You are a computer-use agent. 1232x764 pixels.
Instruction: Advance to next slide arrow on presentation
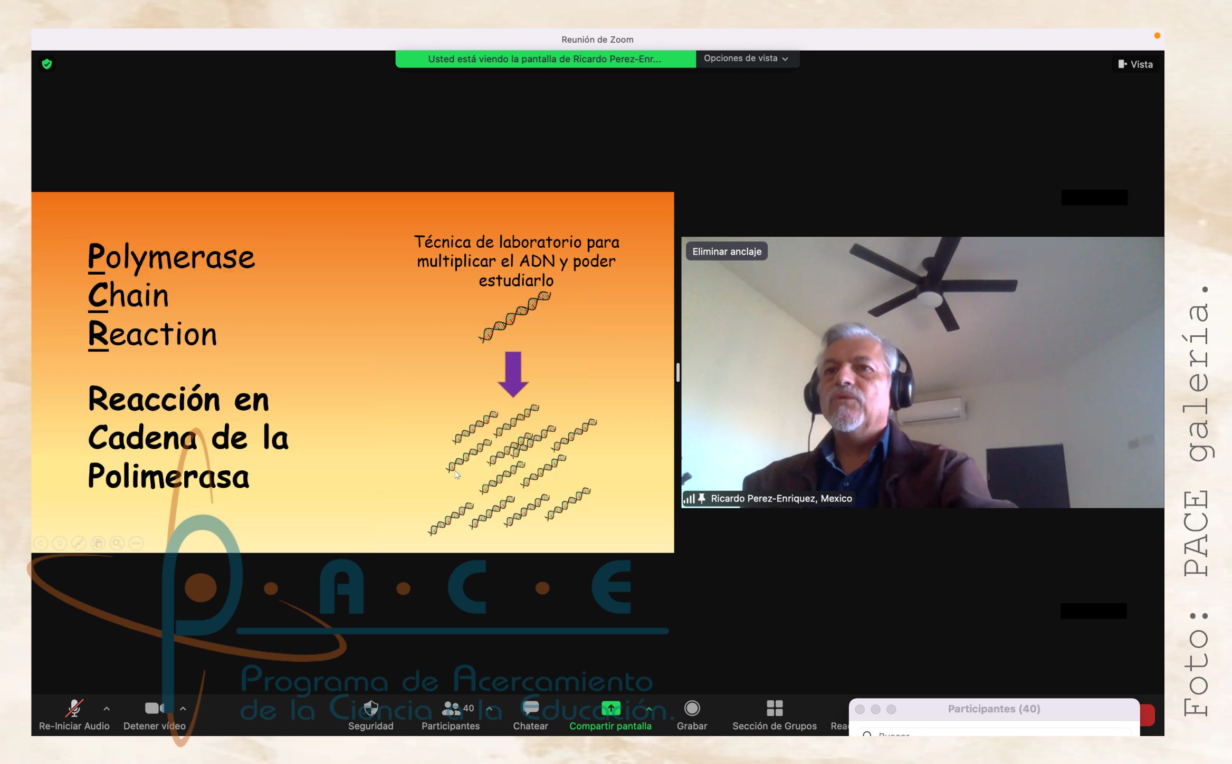[60, 543]
